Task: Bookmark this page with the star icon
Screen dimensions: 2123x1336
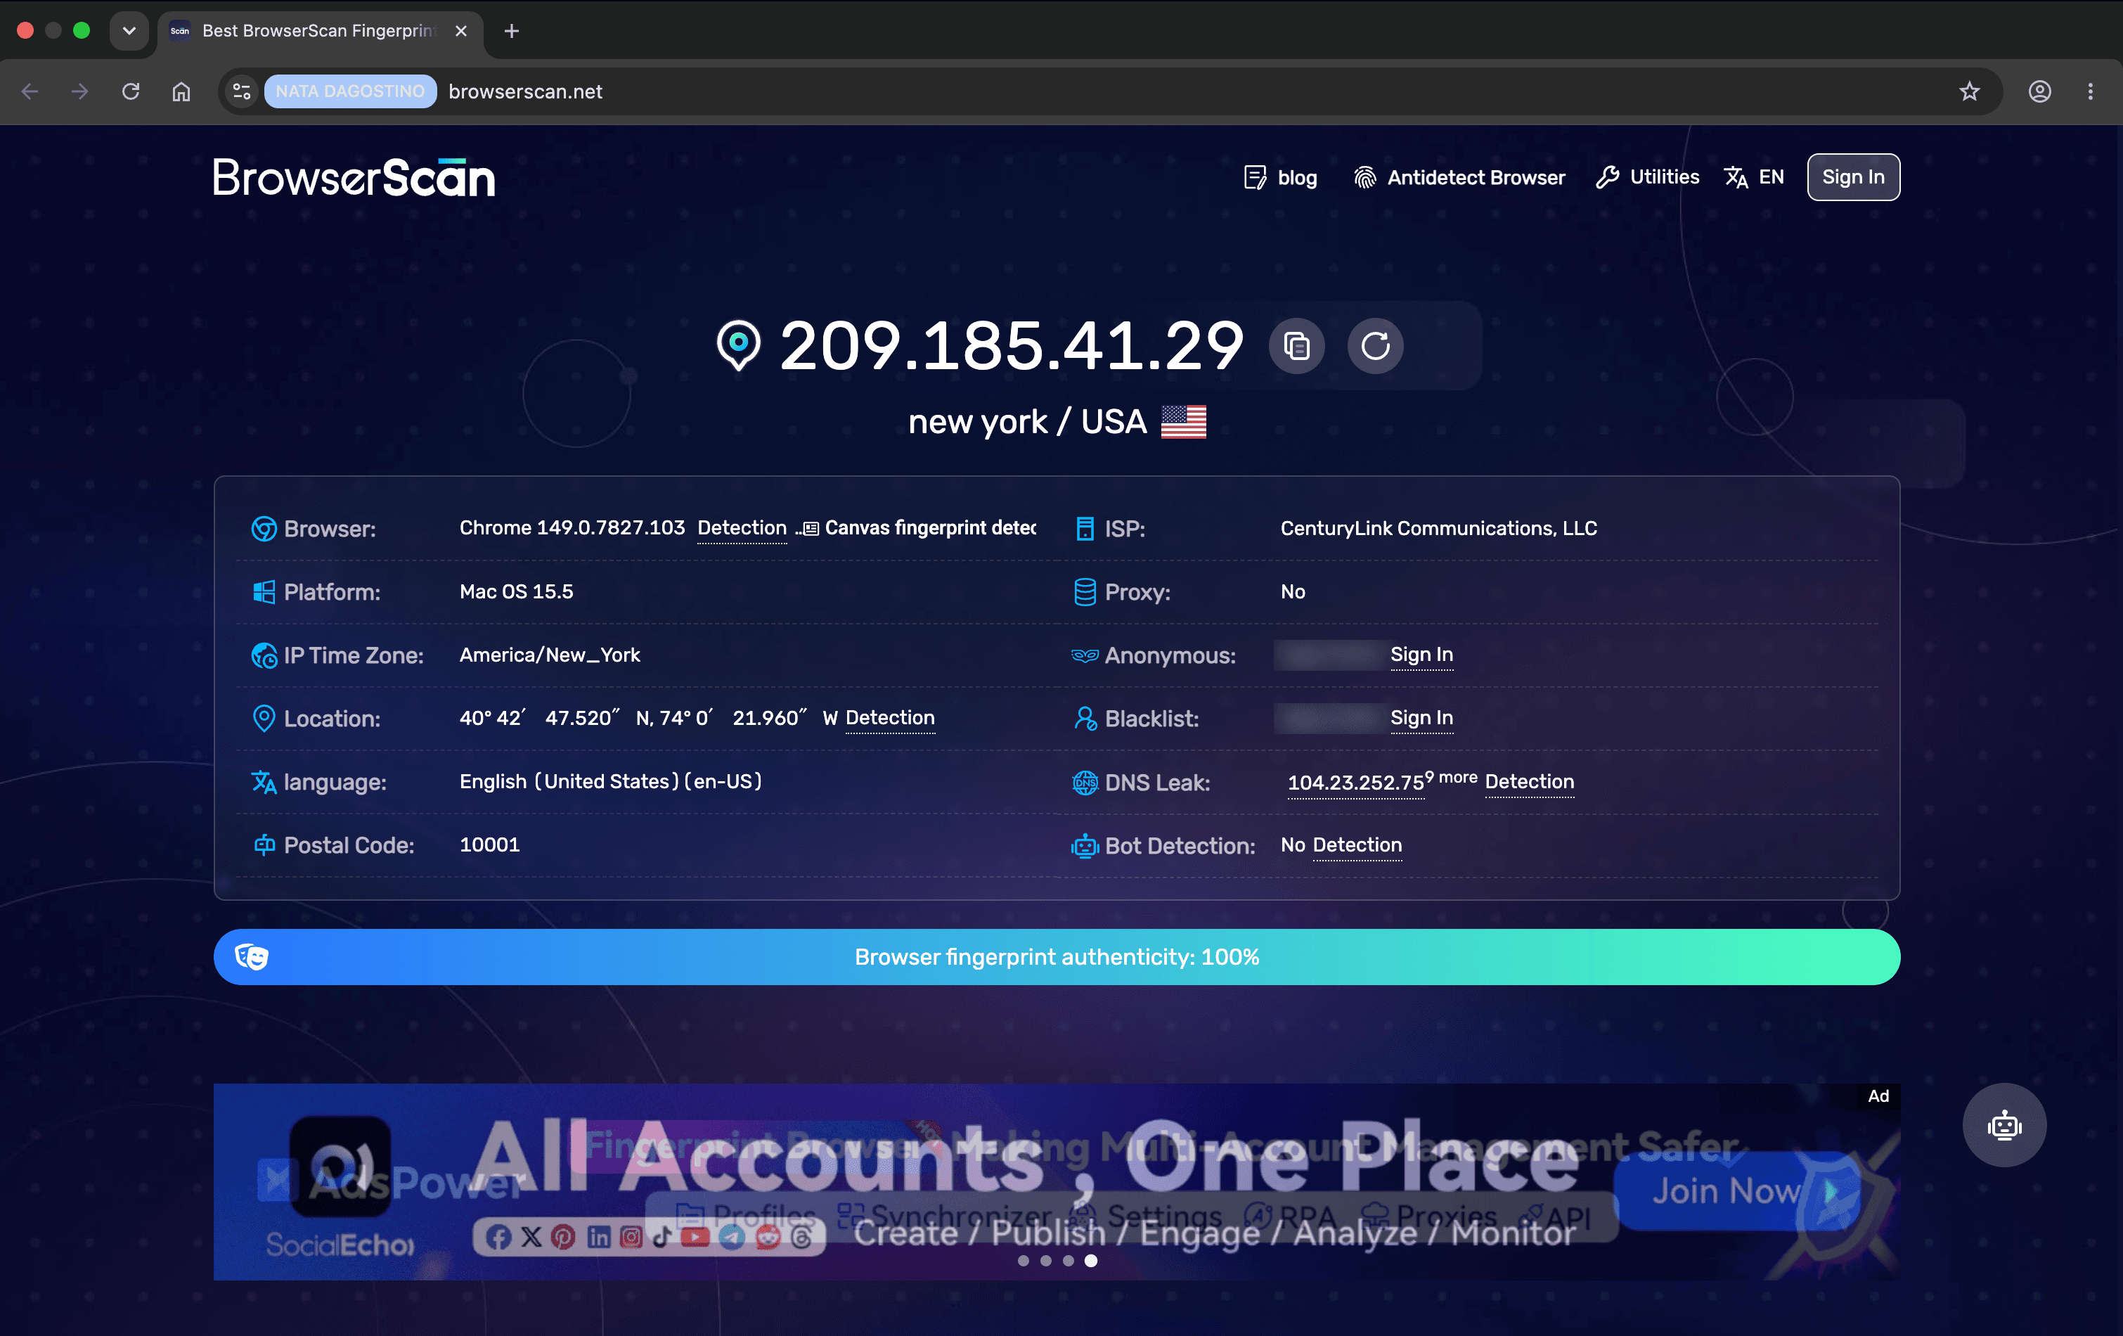Action: [x=1969, y=91]
